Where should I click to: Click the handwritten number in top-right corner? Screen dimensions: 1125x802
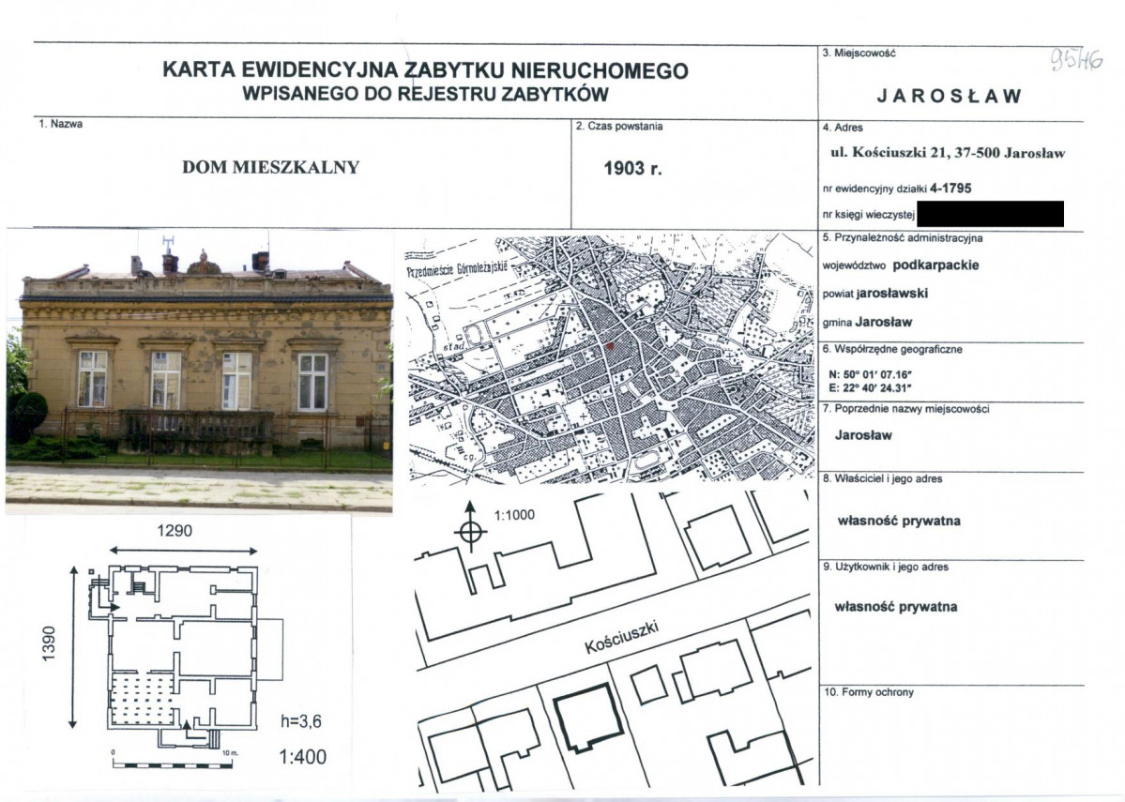pos(1076,61)
